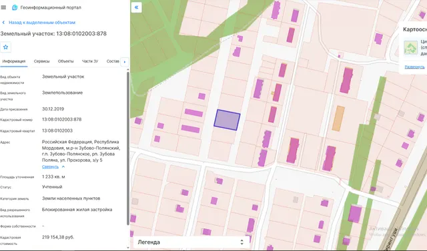
Task: Switch to the Информация tab
Action: point(14,61)
